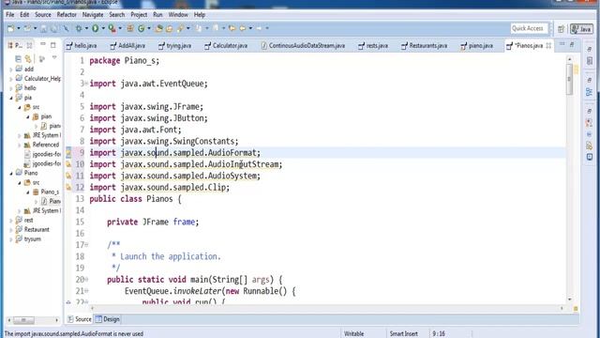Viewport: 600px width, 338px height.
Task: Expand the trysum project node
Action: click(10, 239)
